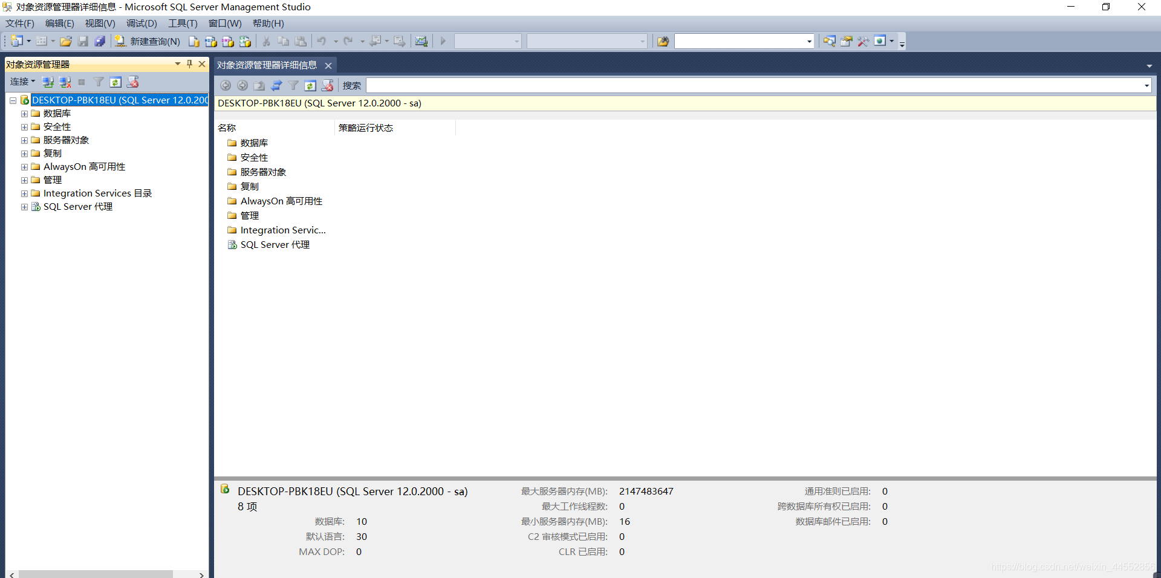Screen dimensions: 1161x578
Task: Pin the 对象资源管理器 panel with pushpin
Action: pyautogui.click(x=190, y=63)
